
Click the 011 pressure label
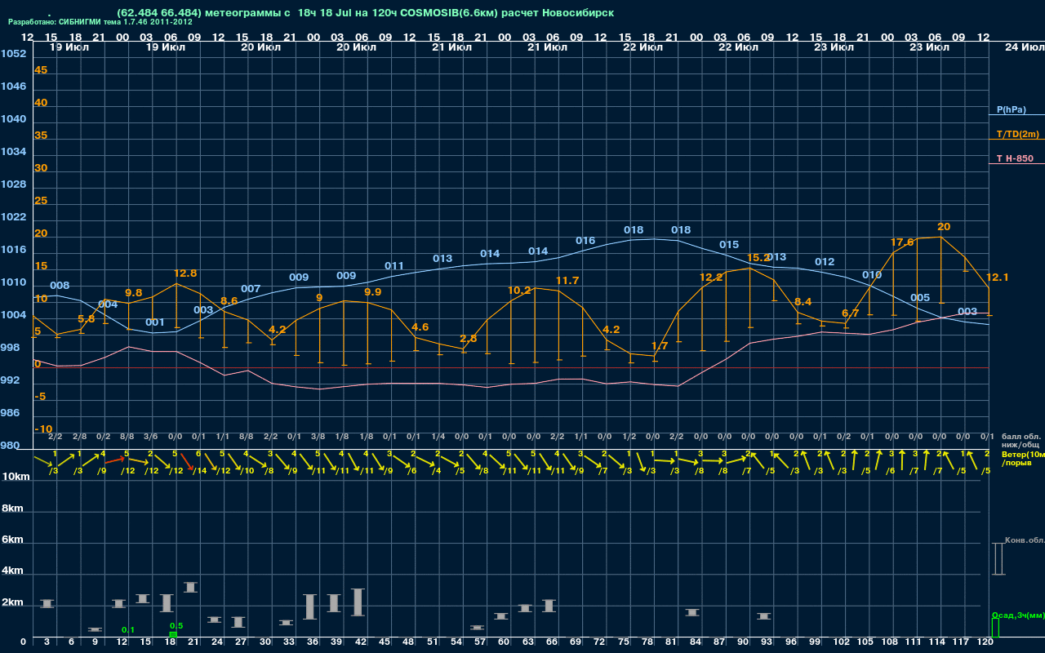click(x=394, y=266)
